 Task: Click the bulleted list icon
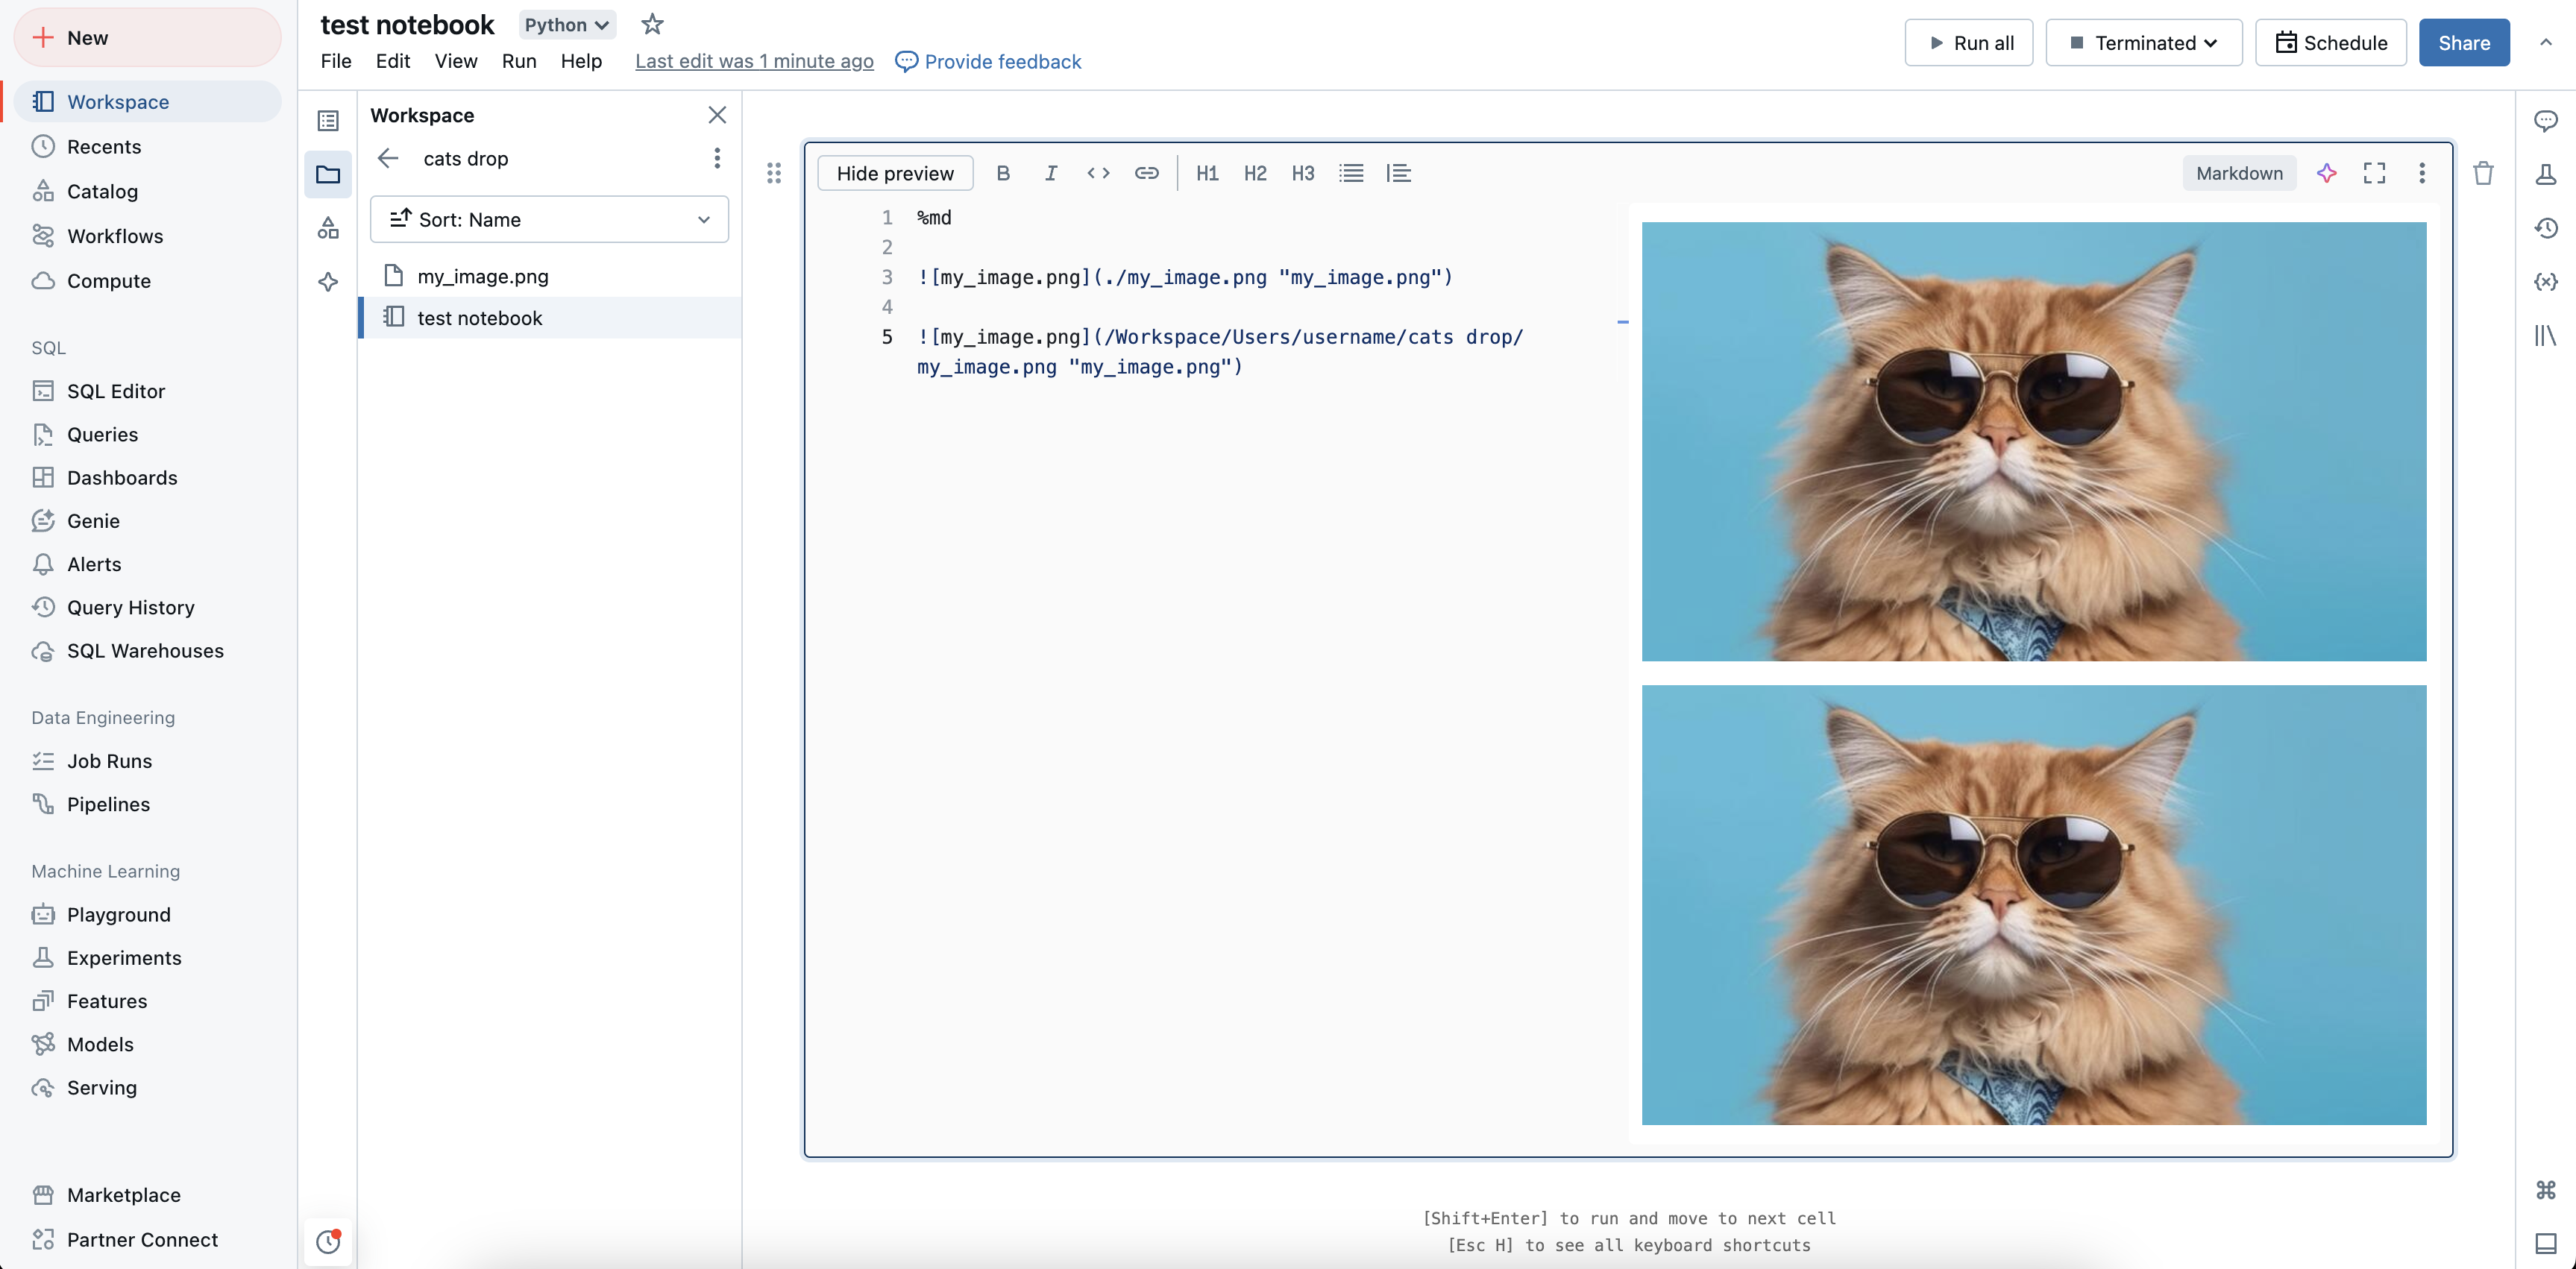pos(1349,172)
